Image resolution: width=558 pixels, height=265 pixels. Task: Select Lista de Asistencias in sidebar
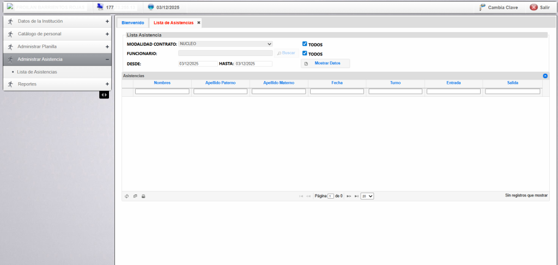(x=37, y=72)
